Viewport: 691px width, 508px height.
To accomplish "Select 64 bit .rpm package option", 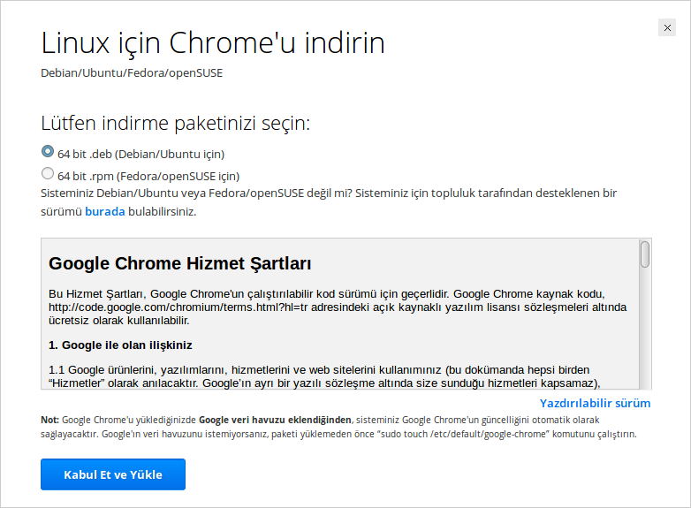I will (x=48, y=173).
